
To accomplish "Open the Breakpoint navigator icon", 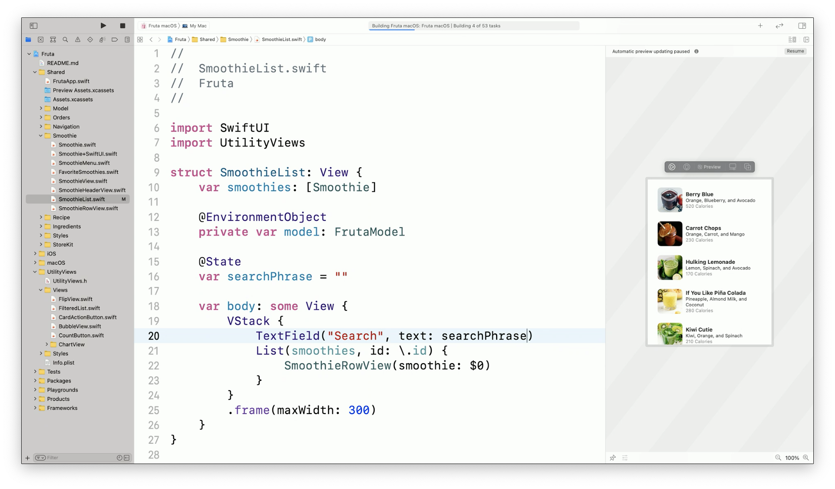I will (115, 40).
